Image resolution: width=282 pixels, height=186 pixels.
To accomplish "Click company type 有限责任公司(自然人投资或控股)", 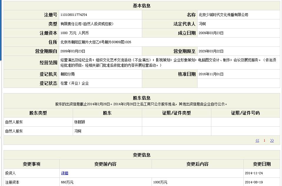I will coord(87,24).
